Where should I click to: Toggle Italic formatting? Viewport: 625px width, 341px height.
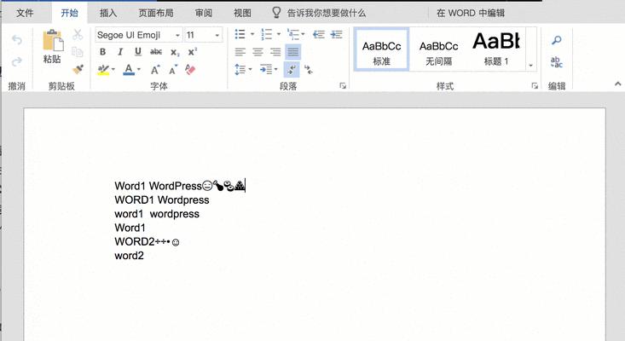click(120, 52)
